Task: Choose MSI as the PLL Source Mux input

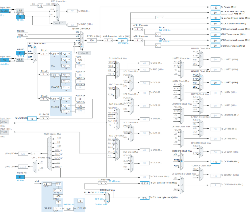Action: point(35,47)
